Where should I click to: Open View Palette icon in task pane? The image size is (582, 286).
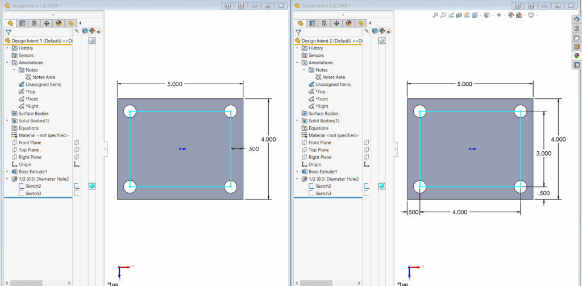(x=576, y=47)
